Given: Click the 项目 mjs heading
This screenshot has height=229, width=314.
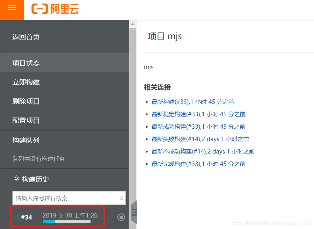Looking at the screenshot, I should point(164,36).
